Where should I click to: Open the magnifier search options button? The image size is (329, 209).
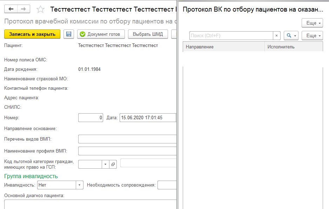(x=291, y=36)
